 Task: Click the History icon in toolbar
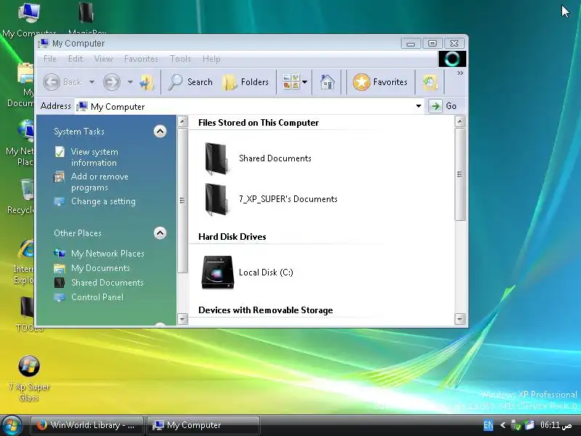point(430,82)
